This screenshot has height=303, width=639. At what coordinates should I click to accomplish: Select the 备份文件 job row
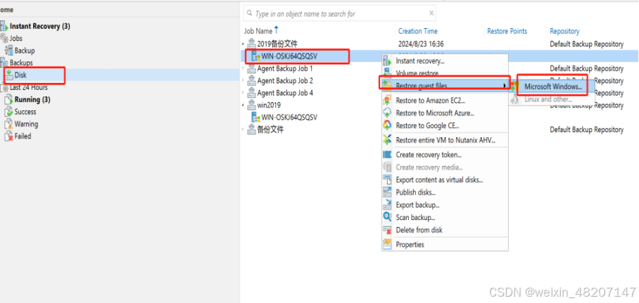point(271,129)
